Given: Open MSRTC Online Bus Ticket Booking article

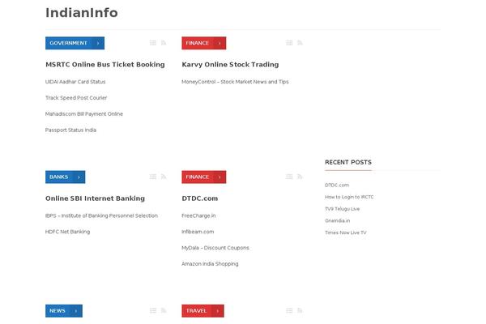Looking at the screenshot, I should pyautogui.click(x=105, y=65).
